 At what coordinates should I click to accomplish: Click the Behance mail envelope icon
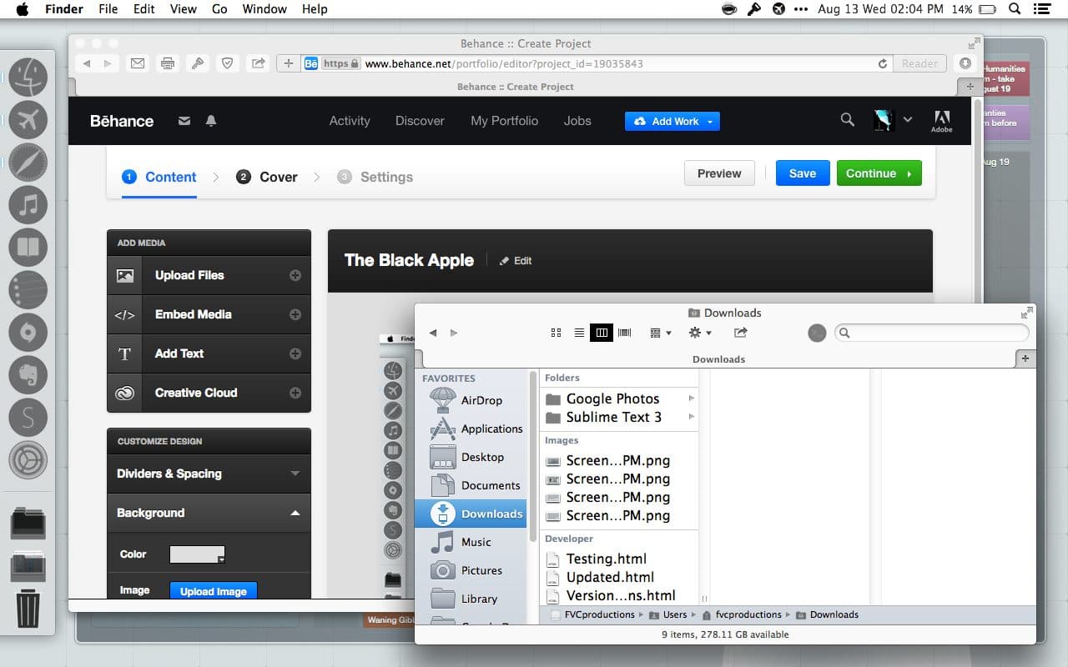(x=184, y=121)
